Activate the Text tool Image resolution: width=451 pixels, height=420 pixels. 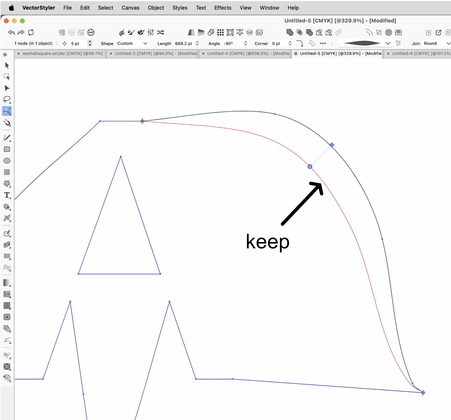[x=7, y=195]
